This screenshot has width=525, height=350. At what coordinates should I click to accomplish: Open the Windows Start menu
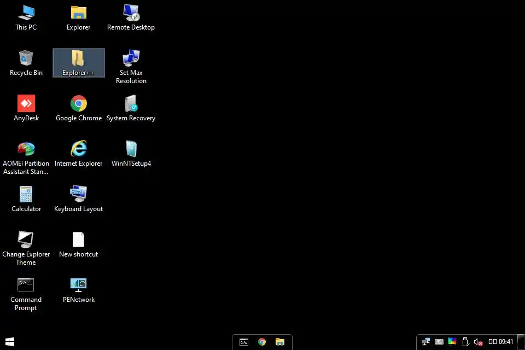tap(10, 342)
